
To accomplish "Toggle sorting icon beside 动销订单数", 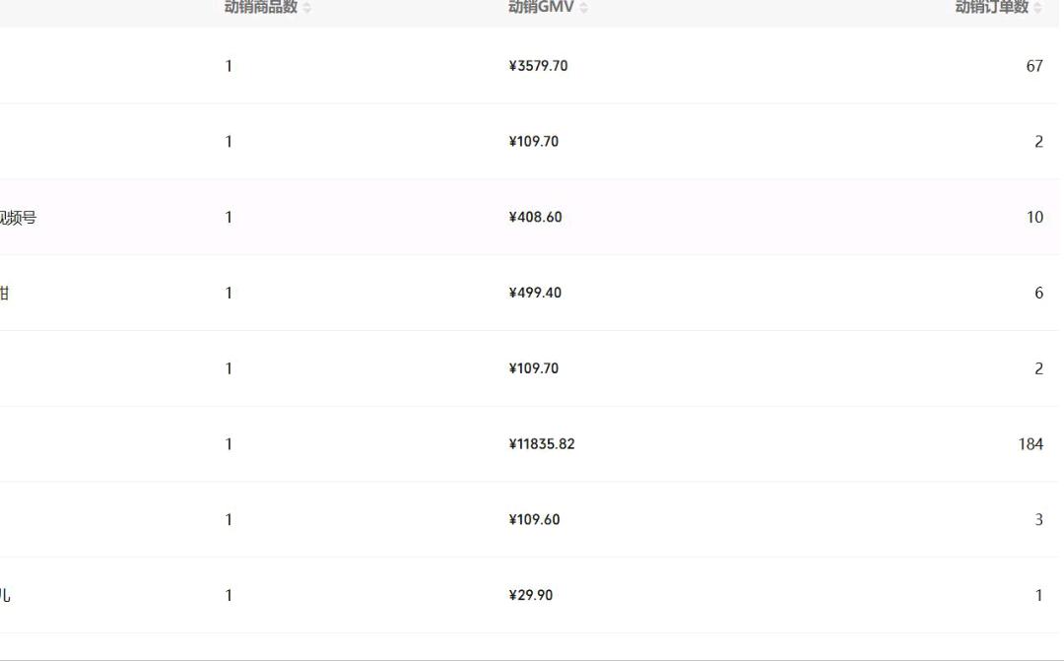I will [1037, 8].
